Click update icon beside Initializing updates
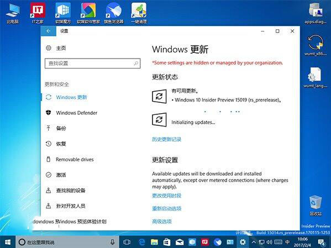331x248 pixels. pyautogui.click(x=159, y=120)
